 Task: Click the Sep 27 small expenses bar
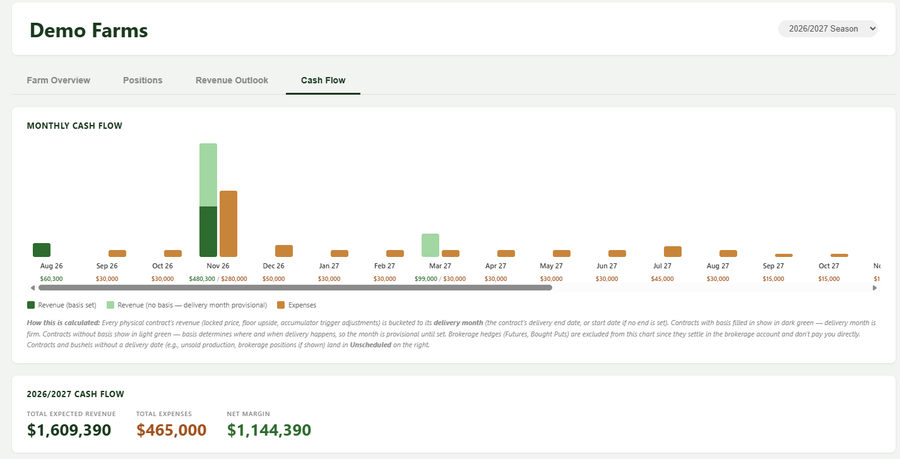(784, 255)
